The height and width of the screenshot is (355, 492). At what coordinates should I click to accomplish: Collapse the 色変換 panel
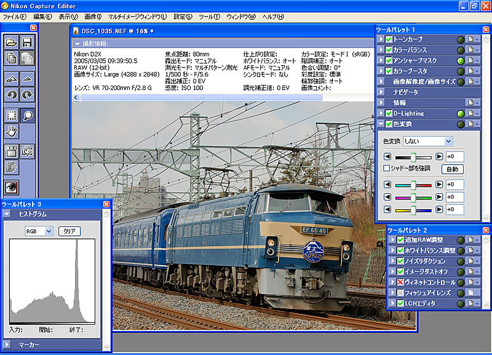(x=381, y=124)
